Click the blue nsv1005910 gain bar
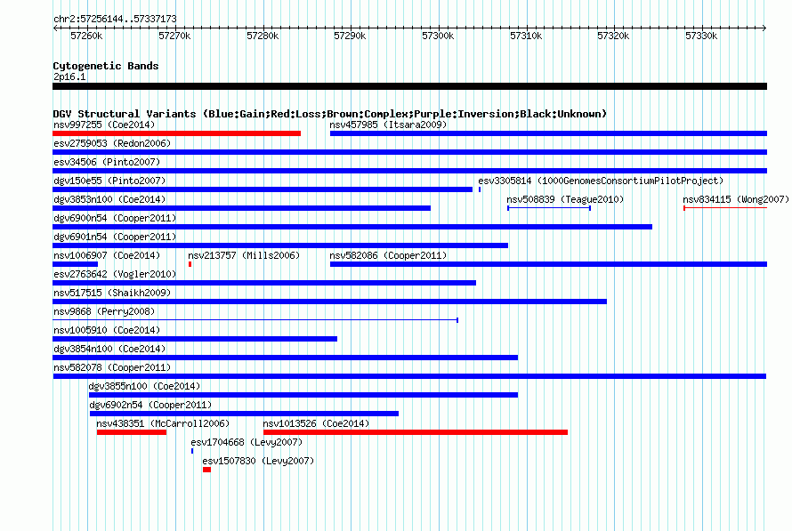 195,339
